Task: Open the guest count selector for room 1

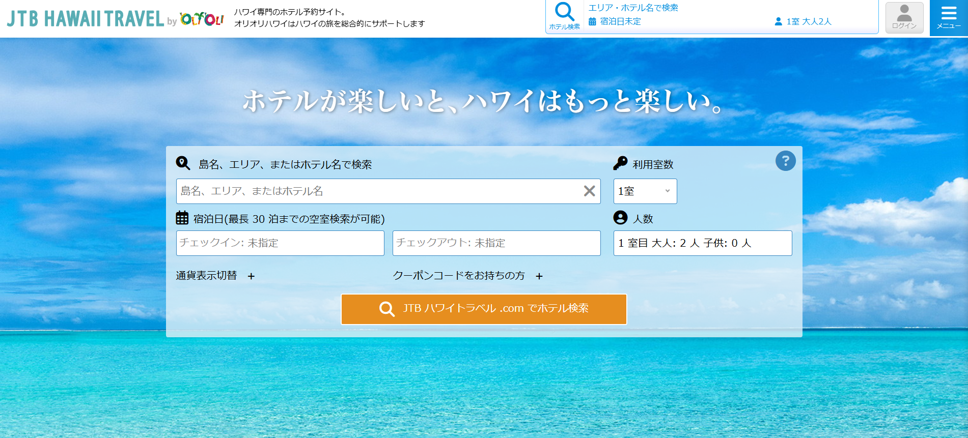Action: click(702, 243)
